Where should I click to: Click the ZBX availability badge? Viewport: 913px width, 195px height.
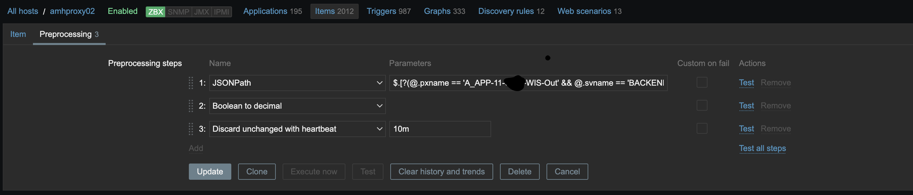coord(155,12)
